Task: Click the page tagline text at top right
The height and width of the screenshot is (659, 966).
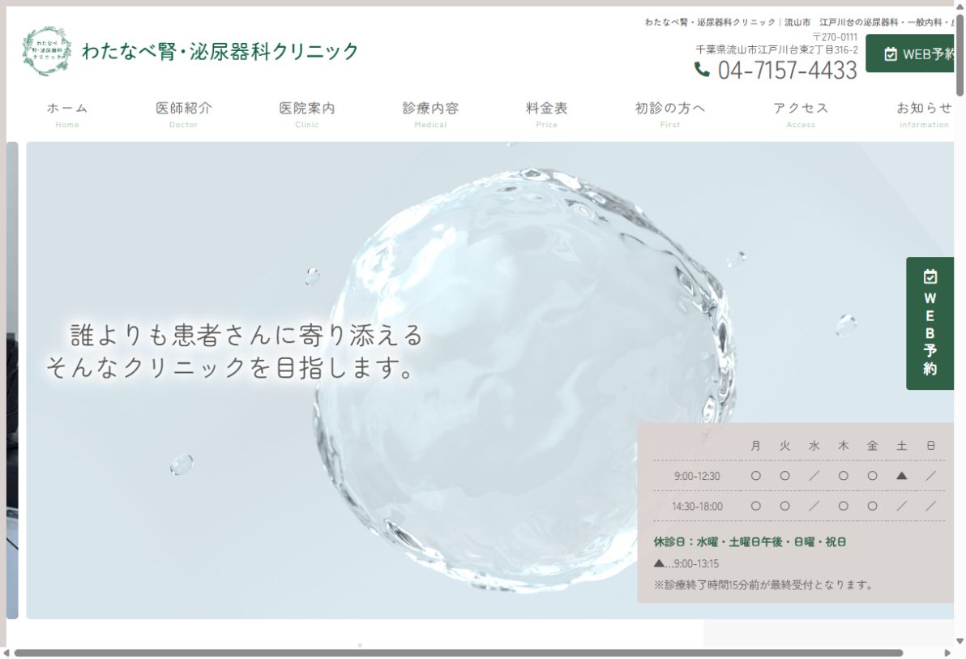Action: pos(799,22)
